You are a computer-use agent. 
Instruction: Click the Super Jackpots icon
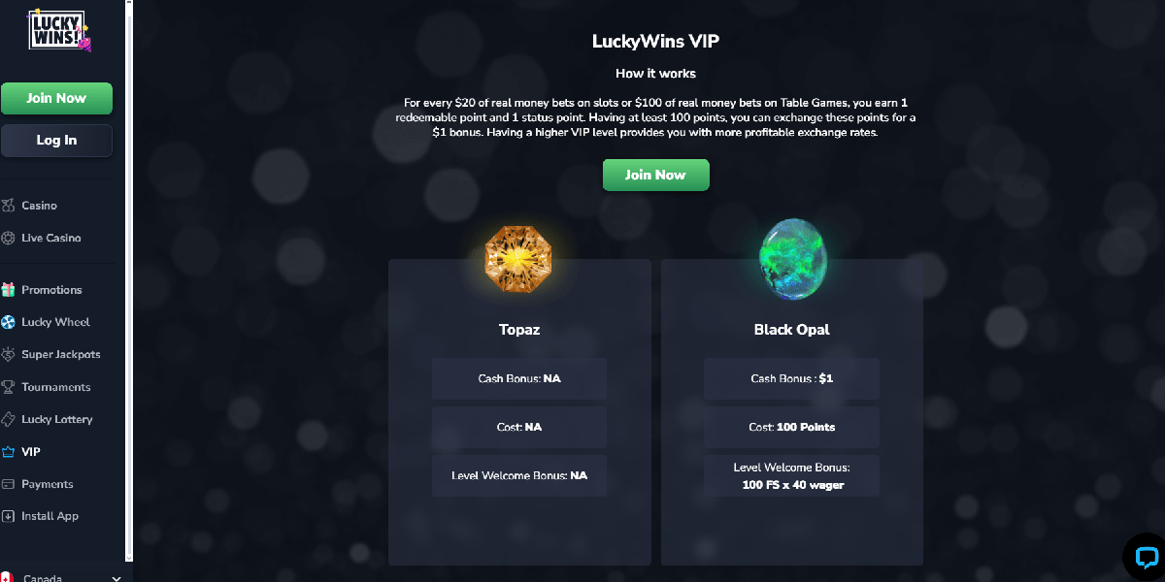click(x=9, y=354)
